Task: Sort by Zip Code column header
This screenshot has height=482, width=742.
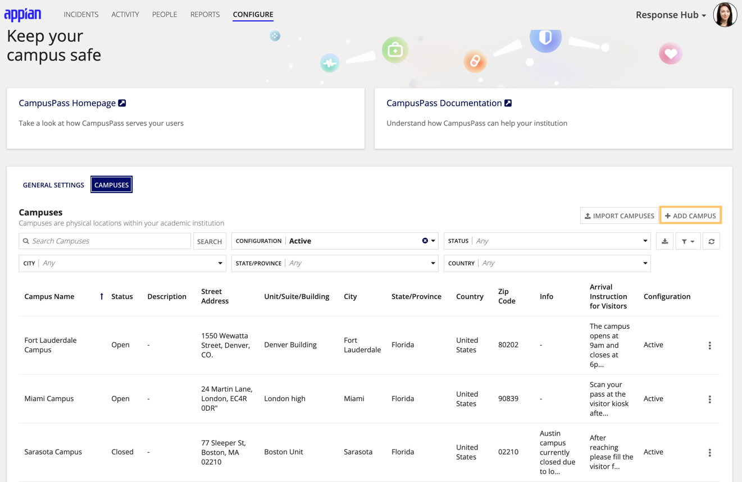Action: click(x=507, y=296)
